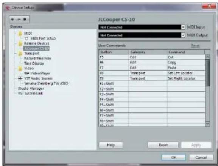Select Video tree node label
218x166 pixels.
coord(29,68)
